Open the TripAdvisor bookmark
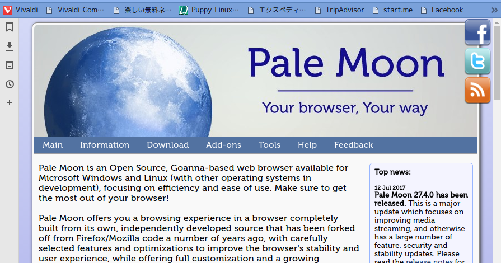Viewport: 501px width, 263px height. (339, 10)
